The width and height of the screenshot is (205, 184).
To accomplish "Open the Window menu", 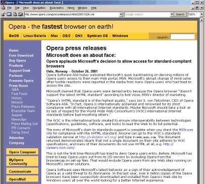I will (x=82, y=8).
